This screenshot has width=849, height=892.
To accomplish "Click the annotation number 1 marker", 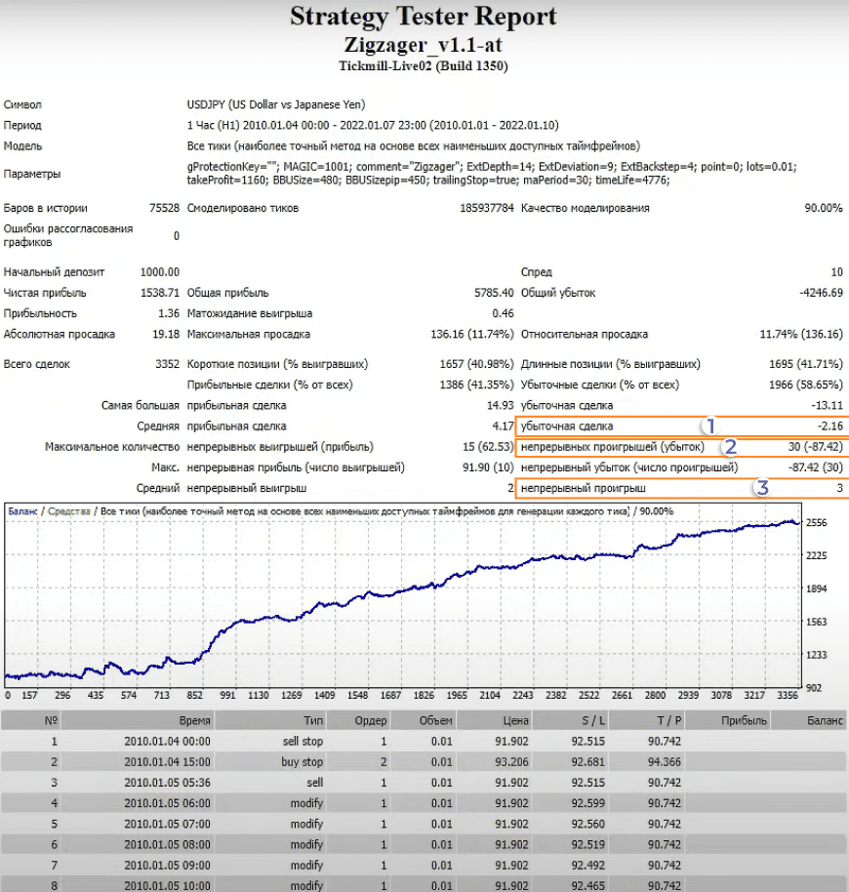I will pos(711,426).
